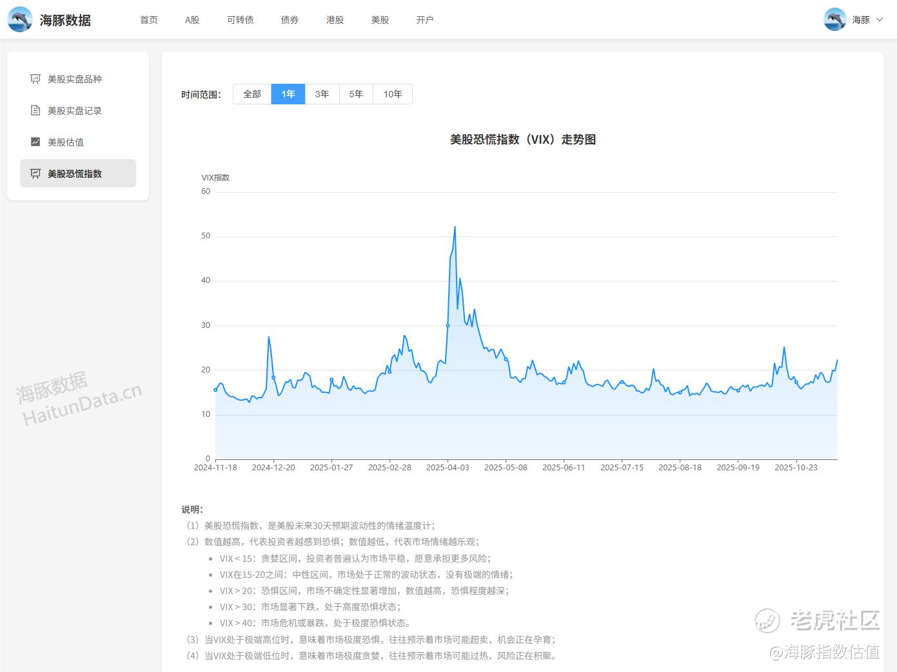Click the 海豚数据 dolphin logo
897x672 pixels.
(x=20, y=20)
